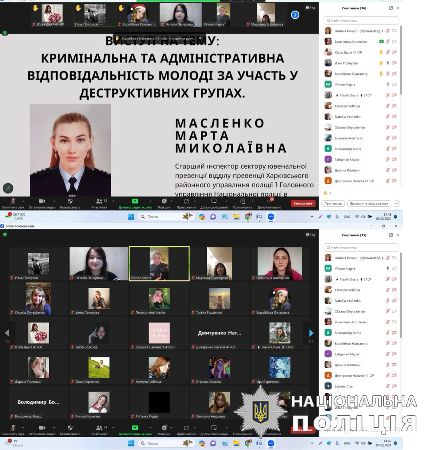Expand caret beside Демонстрация экрана in top window
Screen dimensions: 440x450
click(150, 201)
